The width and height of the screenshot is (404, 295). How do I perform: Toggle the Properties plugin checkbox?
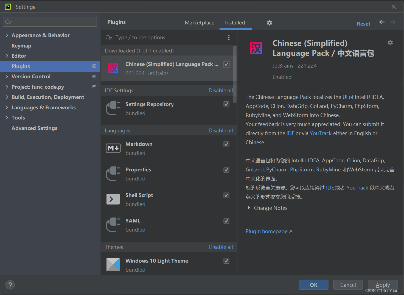226,170
